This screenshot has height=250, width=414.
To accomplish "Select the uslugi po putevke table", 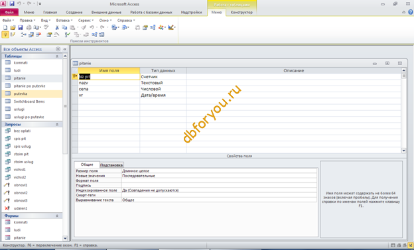I will [32, 117].
